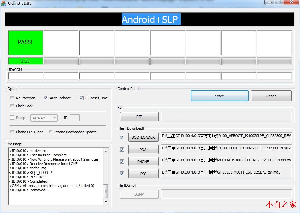Viewport: 300px width, 213px height.
Task: Select the 'RES OK !!' log line
Action: [x=27, y=177]
